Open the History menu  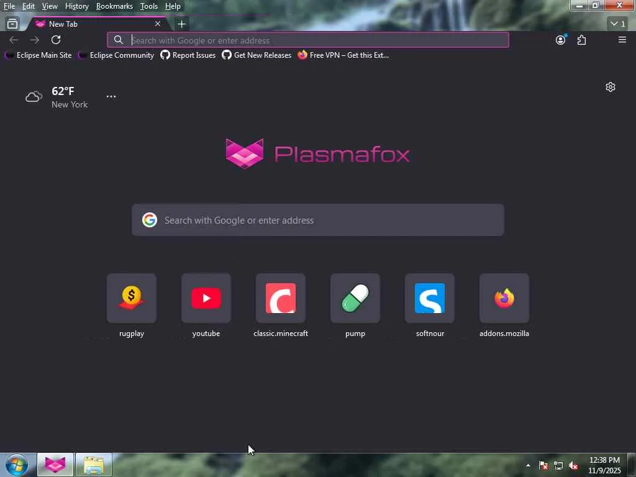tap(76, 6)
